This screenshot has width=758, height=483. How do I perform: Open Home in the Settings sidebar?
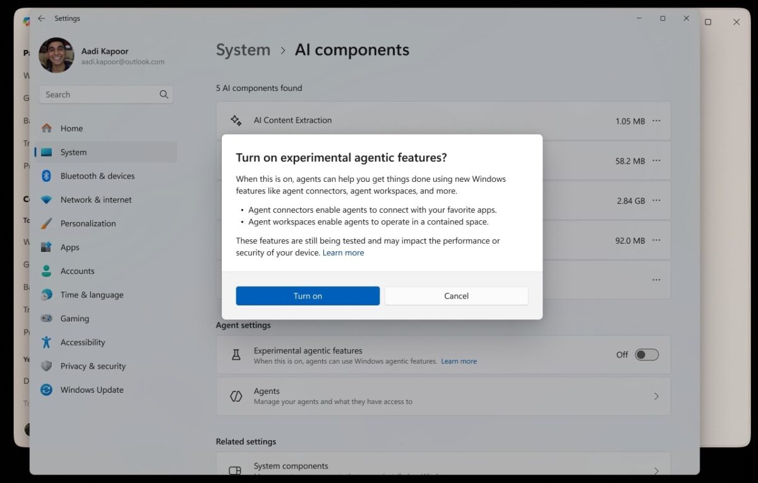tap(71, 128)
